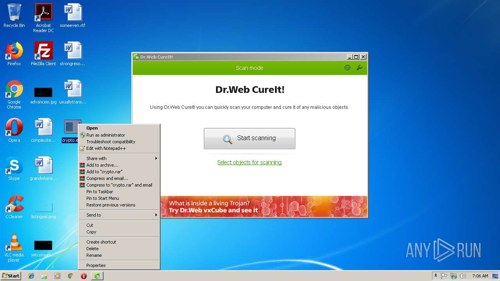Launch Opera from the taskbar
Screen dimensions: 500x281
[x=84, y=276]
